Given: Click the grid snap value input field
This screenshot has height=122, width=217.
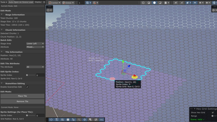Looking at the screenshot, I should [81, 3].
